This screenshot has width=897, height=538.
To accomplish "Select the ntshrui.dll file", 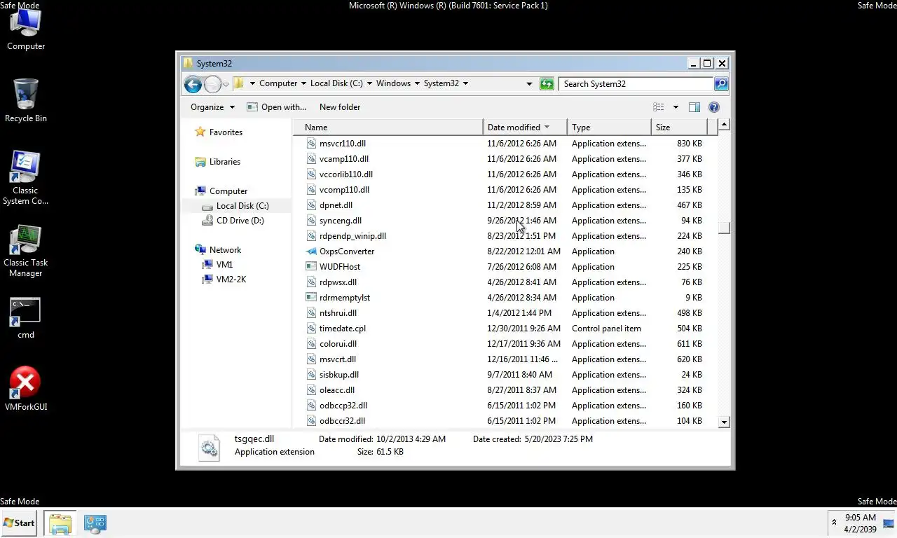I will (338, 313).
